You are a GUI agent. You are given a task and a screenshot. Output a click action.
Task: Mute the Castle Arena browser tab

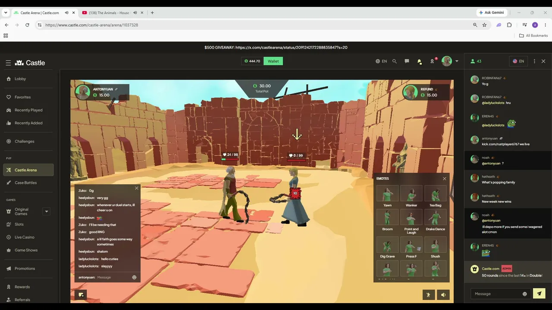click(x=66, y=13)
